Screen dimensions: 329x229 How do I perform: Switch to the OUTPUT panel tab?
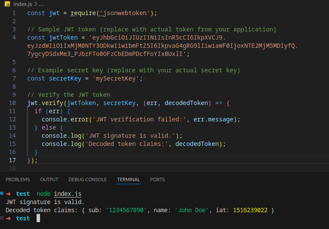(49, 179)
